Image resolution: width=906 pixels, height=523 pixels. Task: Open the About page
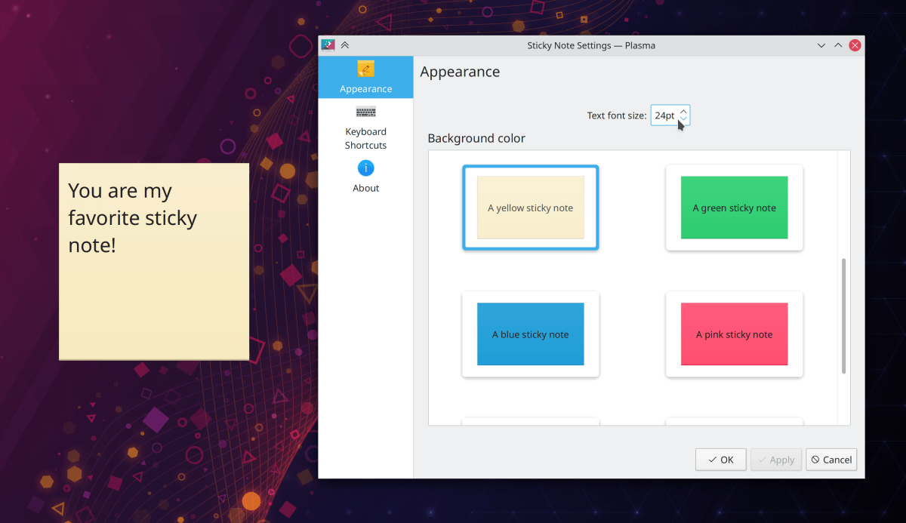click(365, 188)
